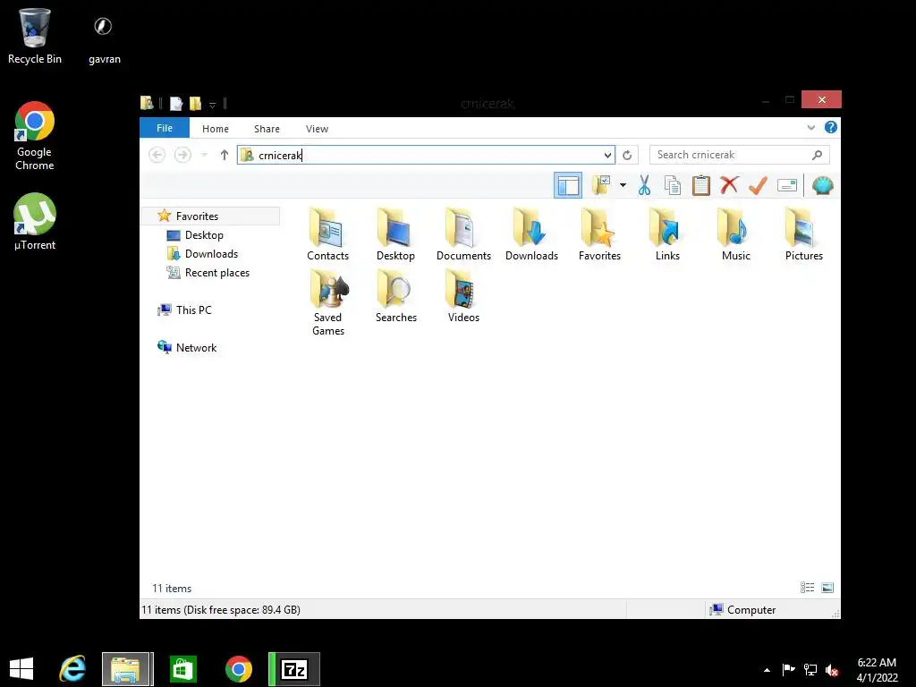
Task: Click the red X Delete icon
Action: tap(729, 185)
